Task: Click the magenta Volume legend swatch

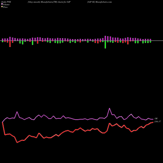Action: 2,4
